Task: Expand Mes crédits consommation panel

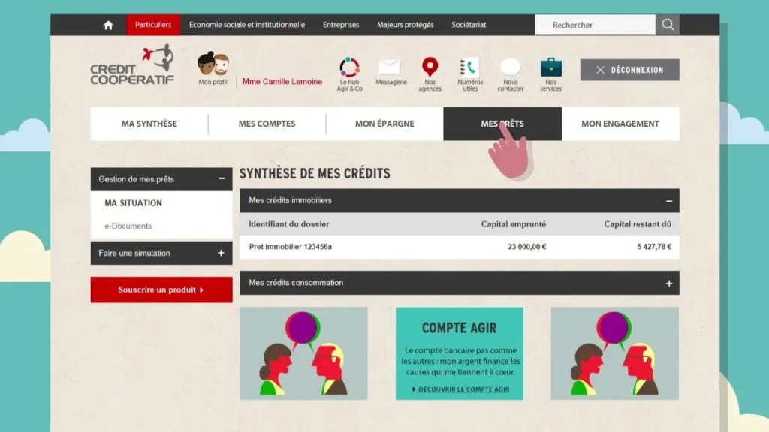Action: click(x=669, y=283)
